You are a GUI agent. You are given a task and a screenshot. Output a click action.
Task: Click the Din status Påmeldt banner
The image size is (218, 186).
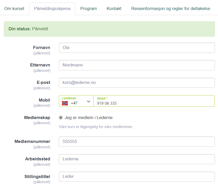109,29
